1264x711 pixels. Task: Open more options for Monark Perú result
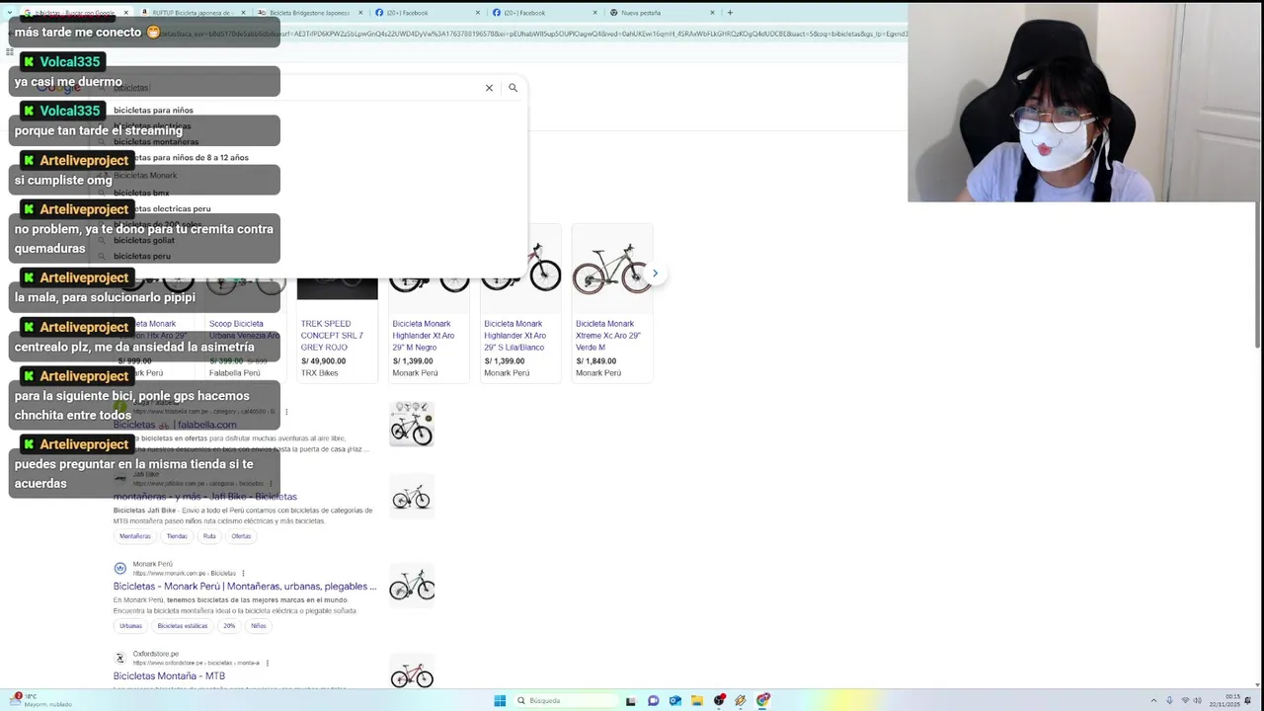pyautogui.click(x=243, y=573)
